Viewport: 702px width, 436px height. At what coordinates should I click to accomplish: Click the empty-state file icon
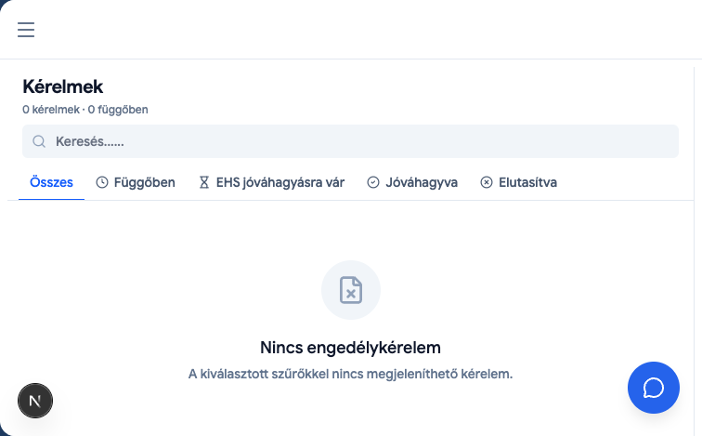[351, 290]
